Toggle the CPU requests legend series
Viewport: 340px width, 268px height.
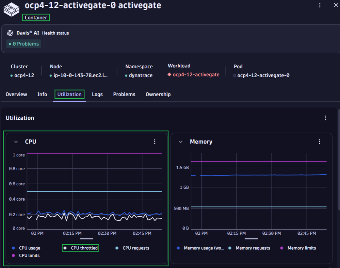132,248
